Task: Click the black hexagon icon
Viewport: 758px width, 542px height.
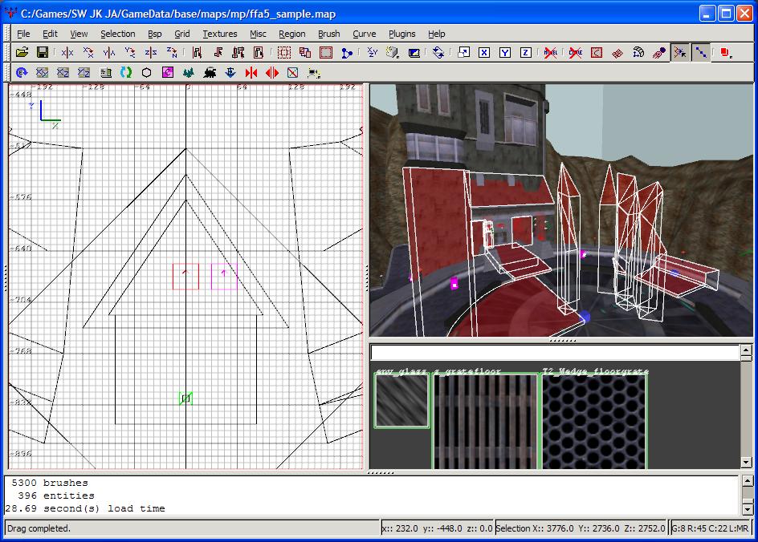Action: 146,73
